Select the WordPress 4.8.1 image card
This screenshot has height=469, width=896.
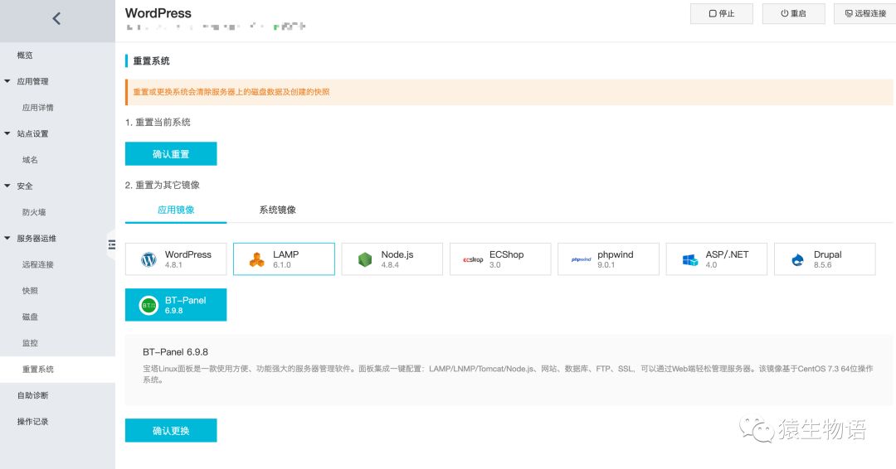(x=176, y=259)
